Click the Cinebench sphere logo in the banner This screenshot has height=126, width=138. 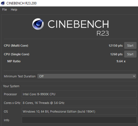[38, 24]
